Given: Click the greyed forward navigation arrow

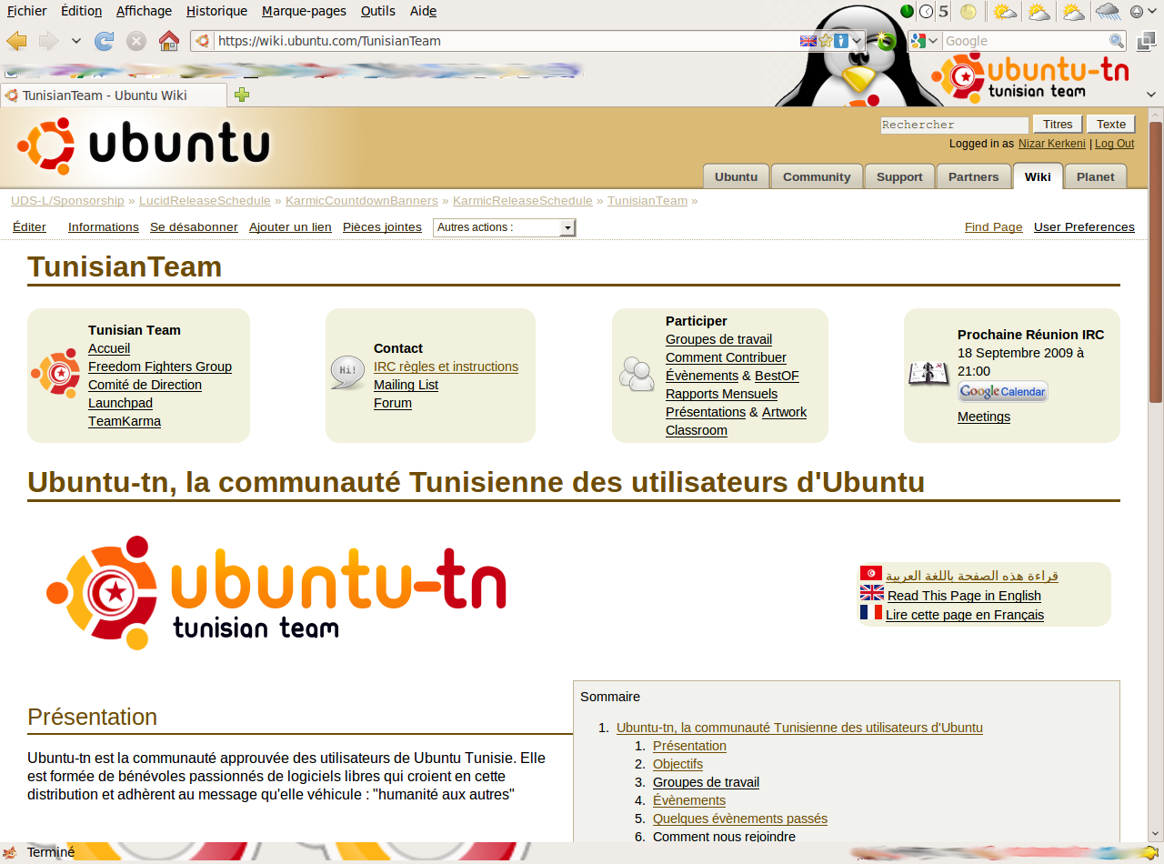Looking at the screenshot, I should coord(48,41).
